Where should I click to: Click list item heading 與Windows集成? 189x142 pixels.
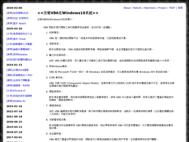click(59, 66)
